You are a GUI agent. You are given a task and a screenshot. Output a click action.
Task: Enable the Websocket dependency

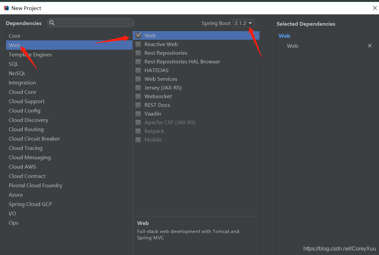(x=138, y=96)
